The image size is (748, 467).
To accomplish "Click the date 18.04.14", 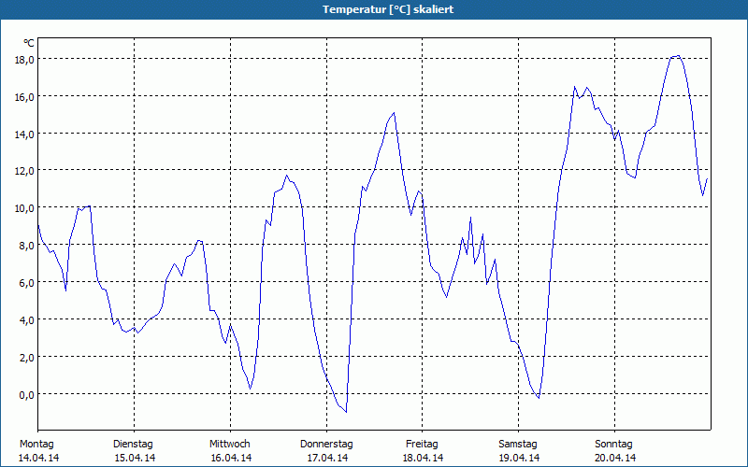I will [x=424, y=458].
